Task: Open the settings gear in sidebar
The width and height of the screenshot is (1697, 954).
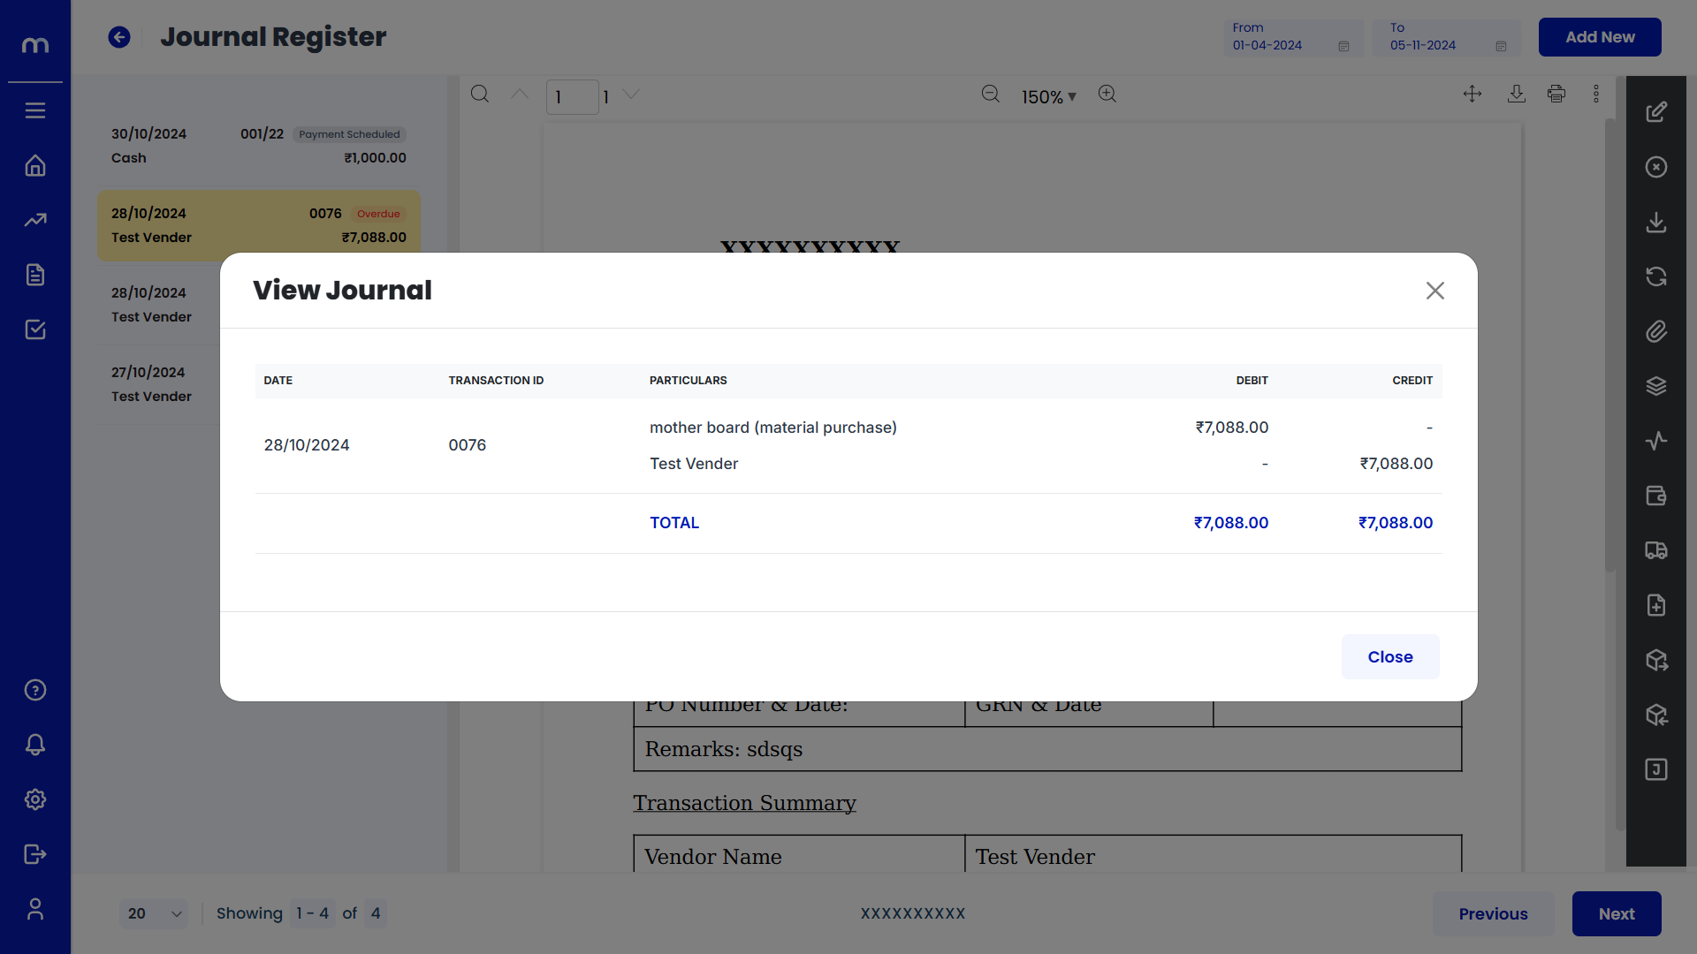Action: tap(35, 799)
